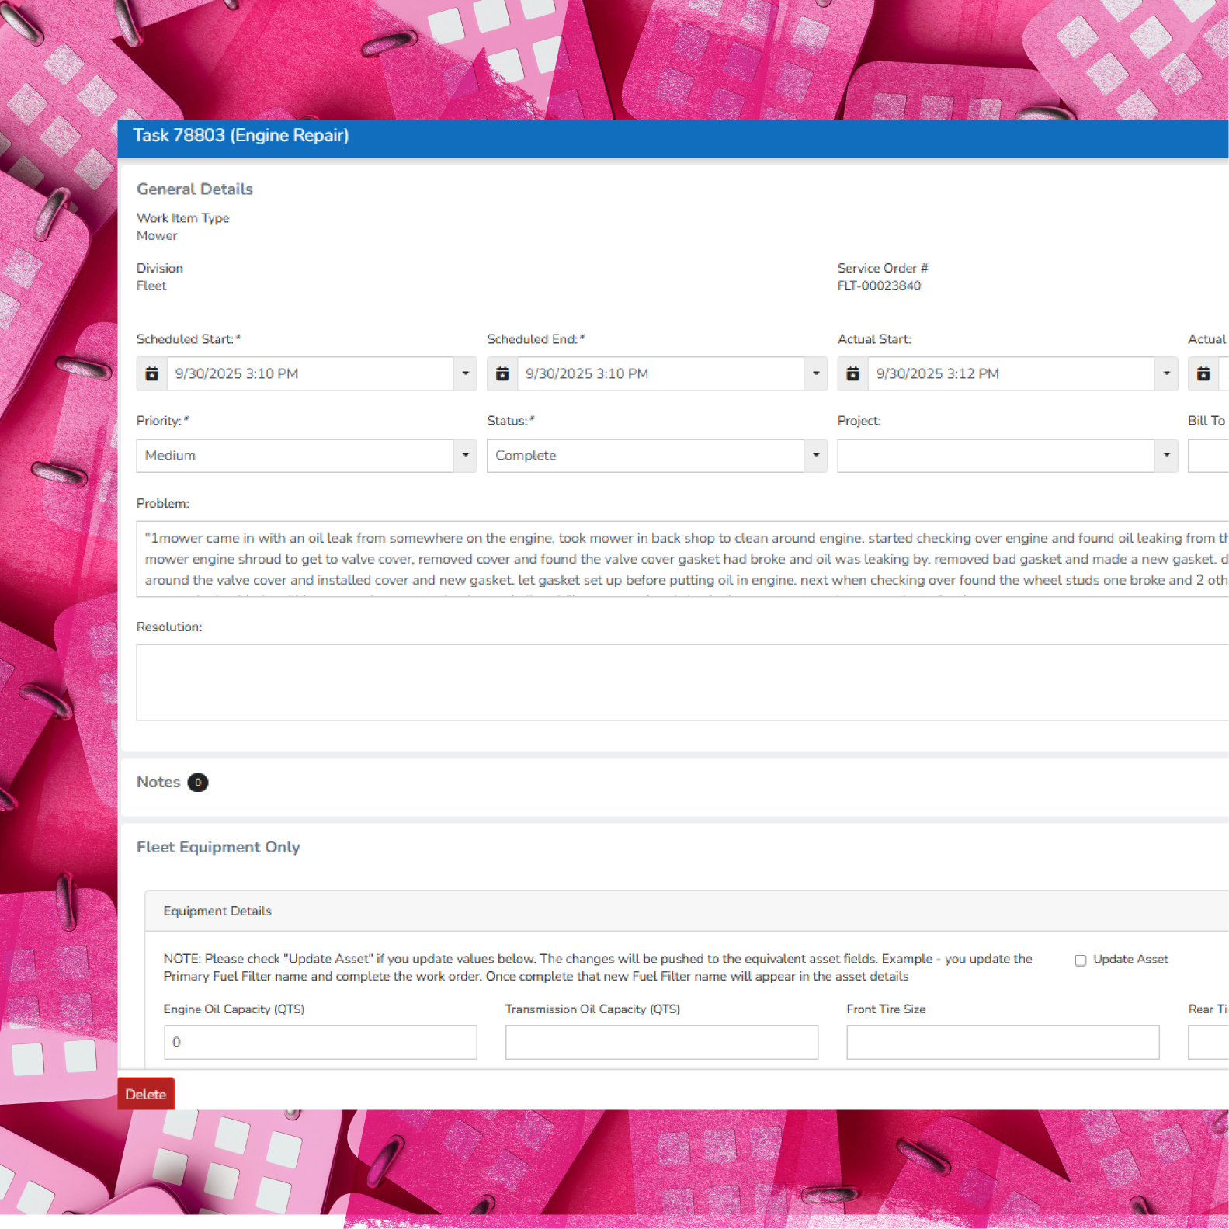Viewport: 1229px width, 1229px height.
Task: Select the Front Tire Size field
Action: (x=1002, y=1042)
